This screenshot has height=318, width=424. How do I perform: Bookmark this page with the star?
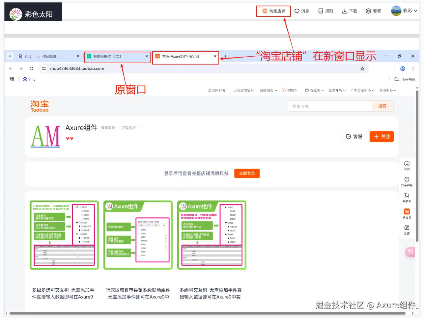click(362, 68)
